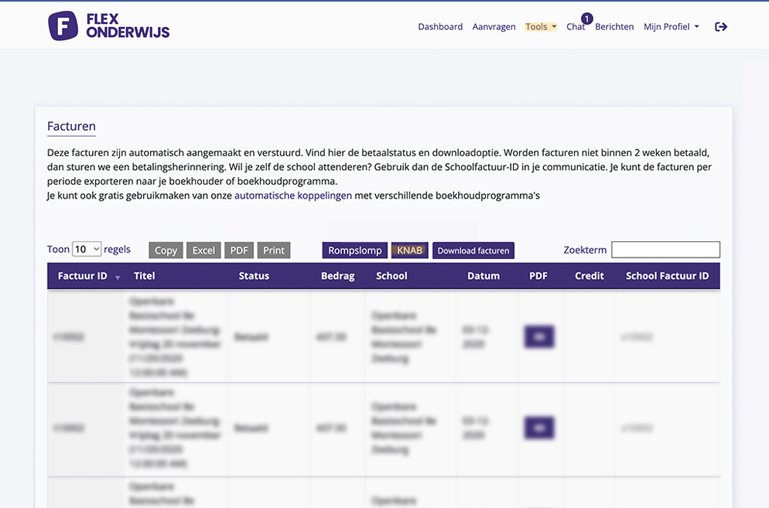This screenshot has height=508, width=769.
Task: Follow the automatische koppelingen link
Action: coord(292,196)
